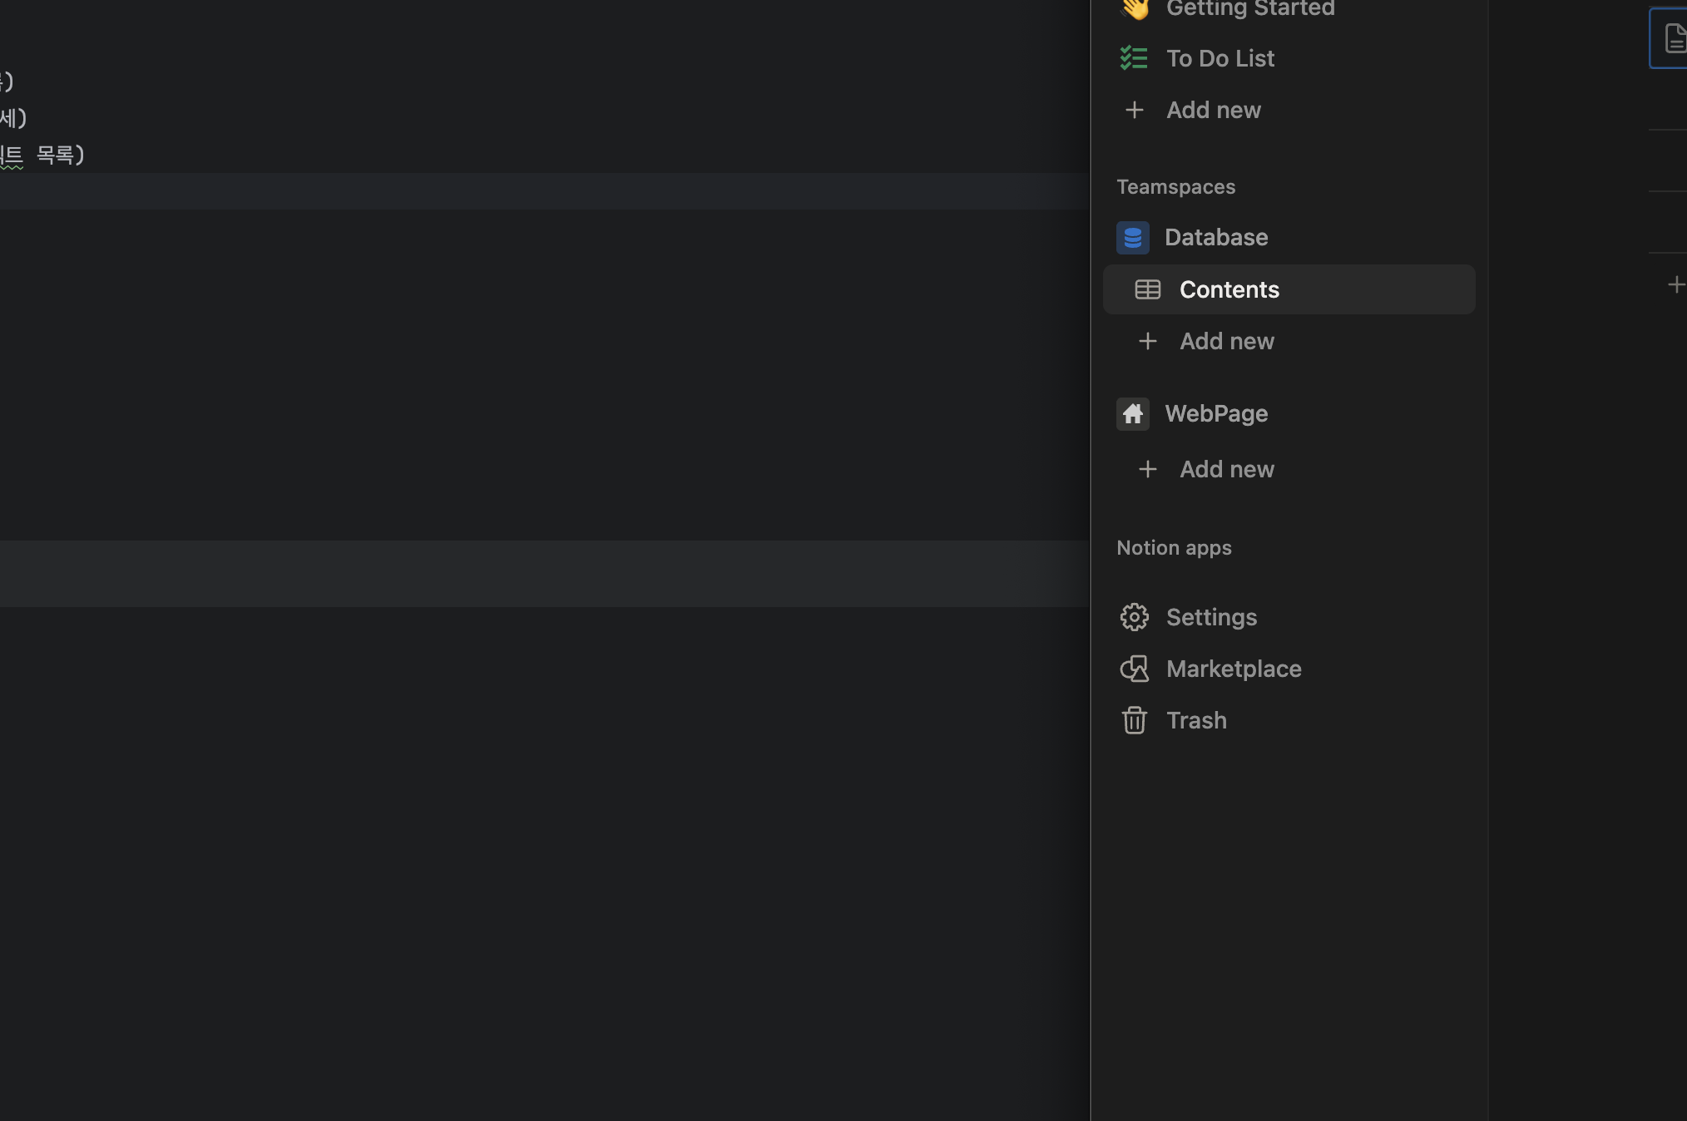Click the WebPage house icon
Screen dimensions: 1687x1121
[x=1132, y=414]
